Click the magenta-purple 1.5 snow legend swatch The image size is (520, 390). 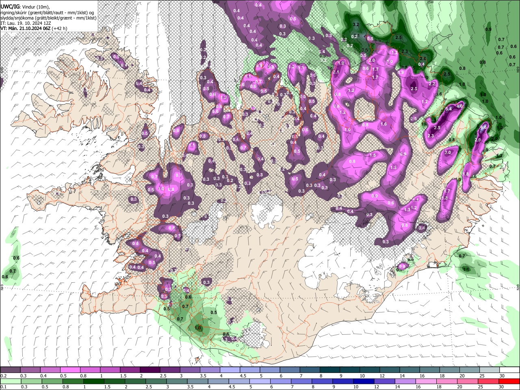(130, 370)
